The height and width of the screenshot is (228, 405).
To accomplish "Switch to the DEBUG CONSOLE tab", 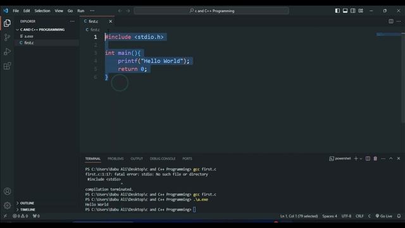I will pyautogui.click(x=163, y=159).
